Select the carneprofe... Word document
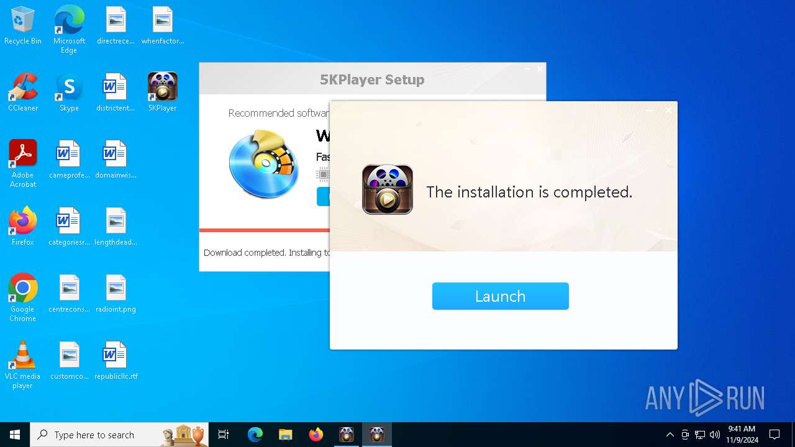This screenshot has width=795, height=447. [x=69, y=160]
